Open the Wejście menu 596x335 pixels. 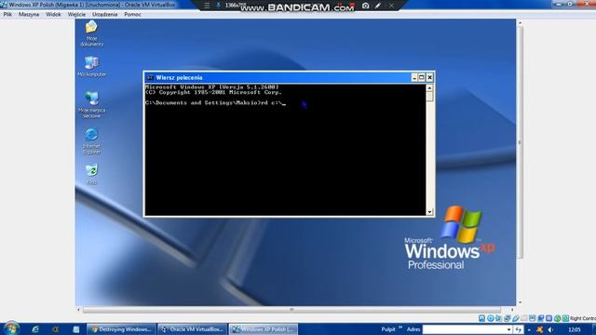76,15
